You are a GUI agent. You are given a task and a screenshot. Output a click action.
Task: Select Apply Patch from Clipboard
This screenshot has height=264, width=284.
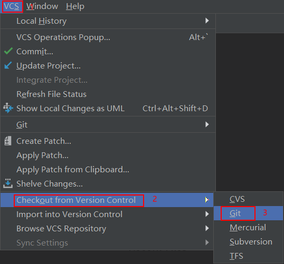click(x=108, y=170)
